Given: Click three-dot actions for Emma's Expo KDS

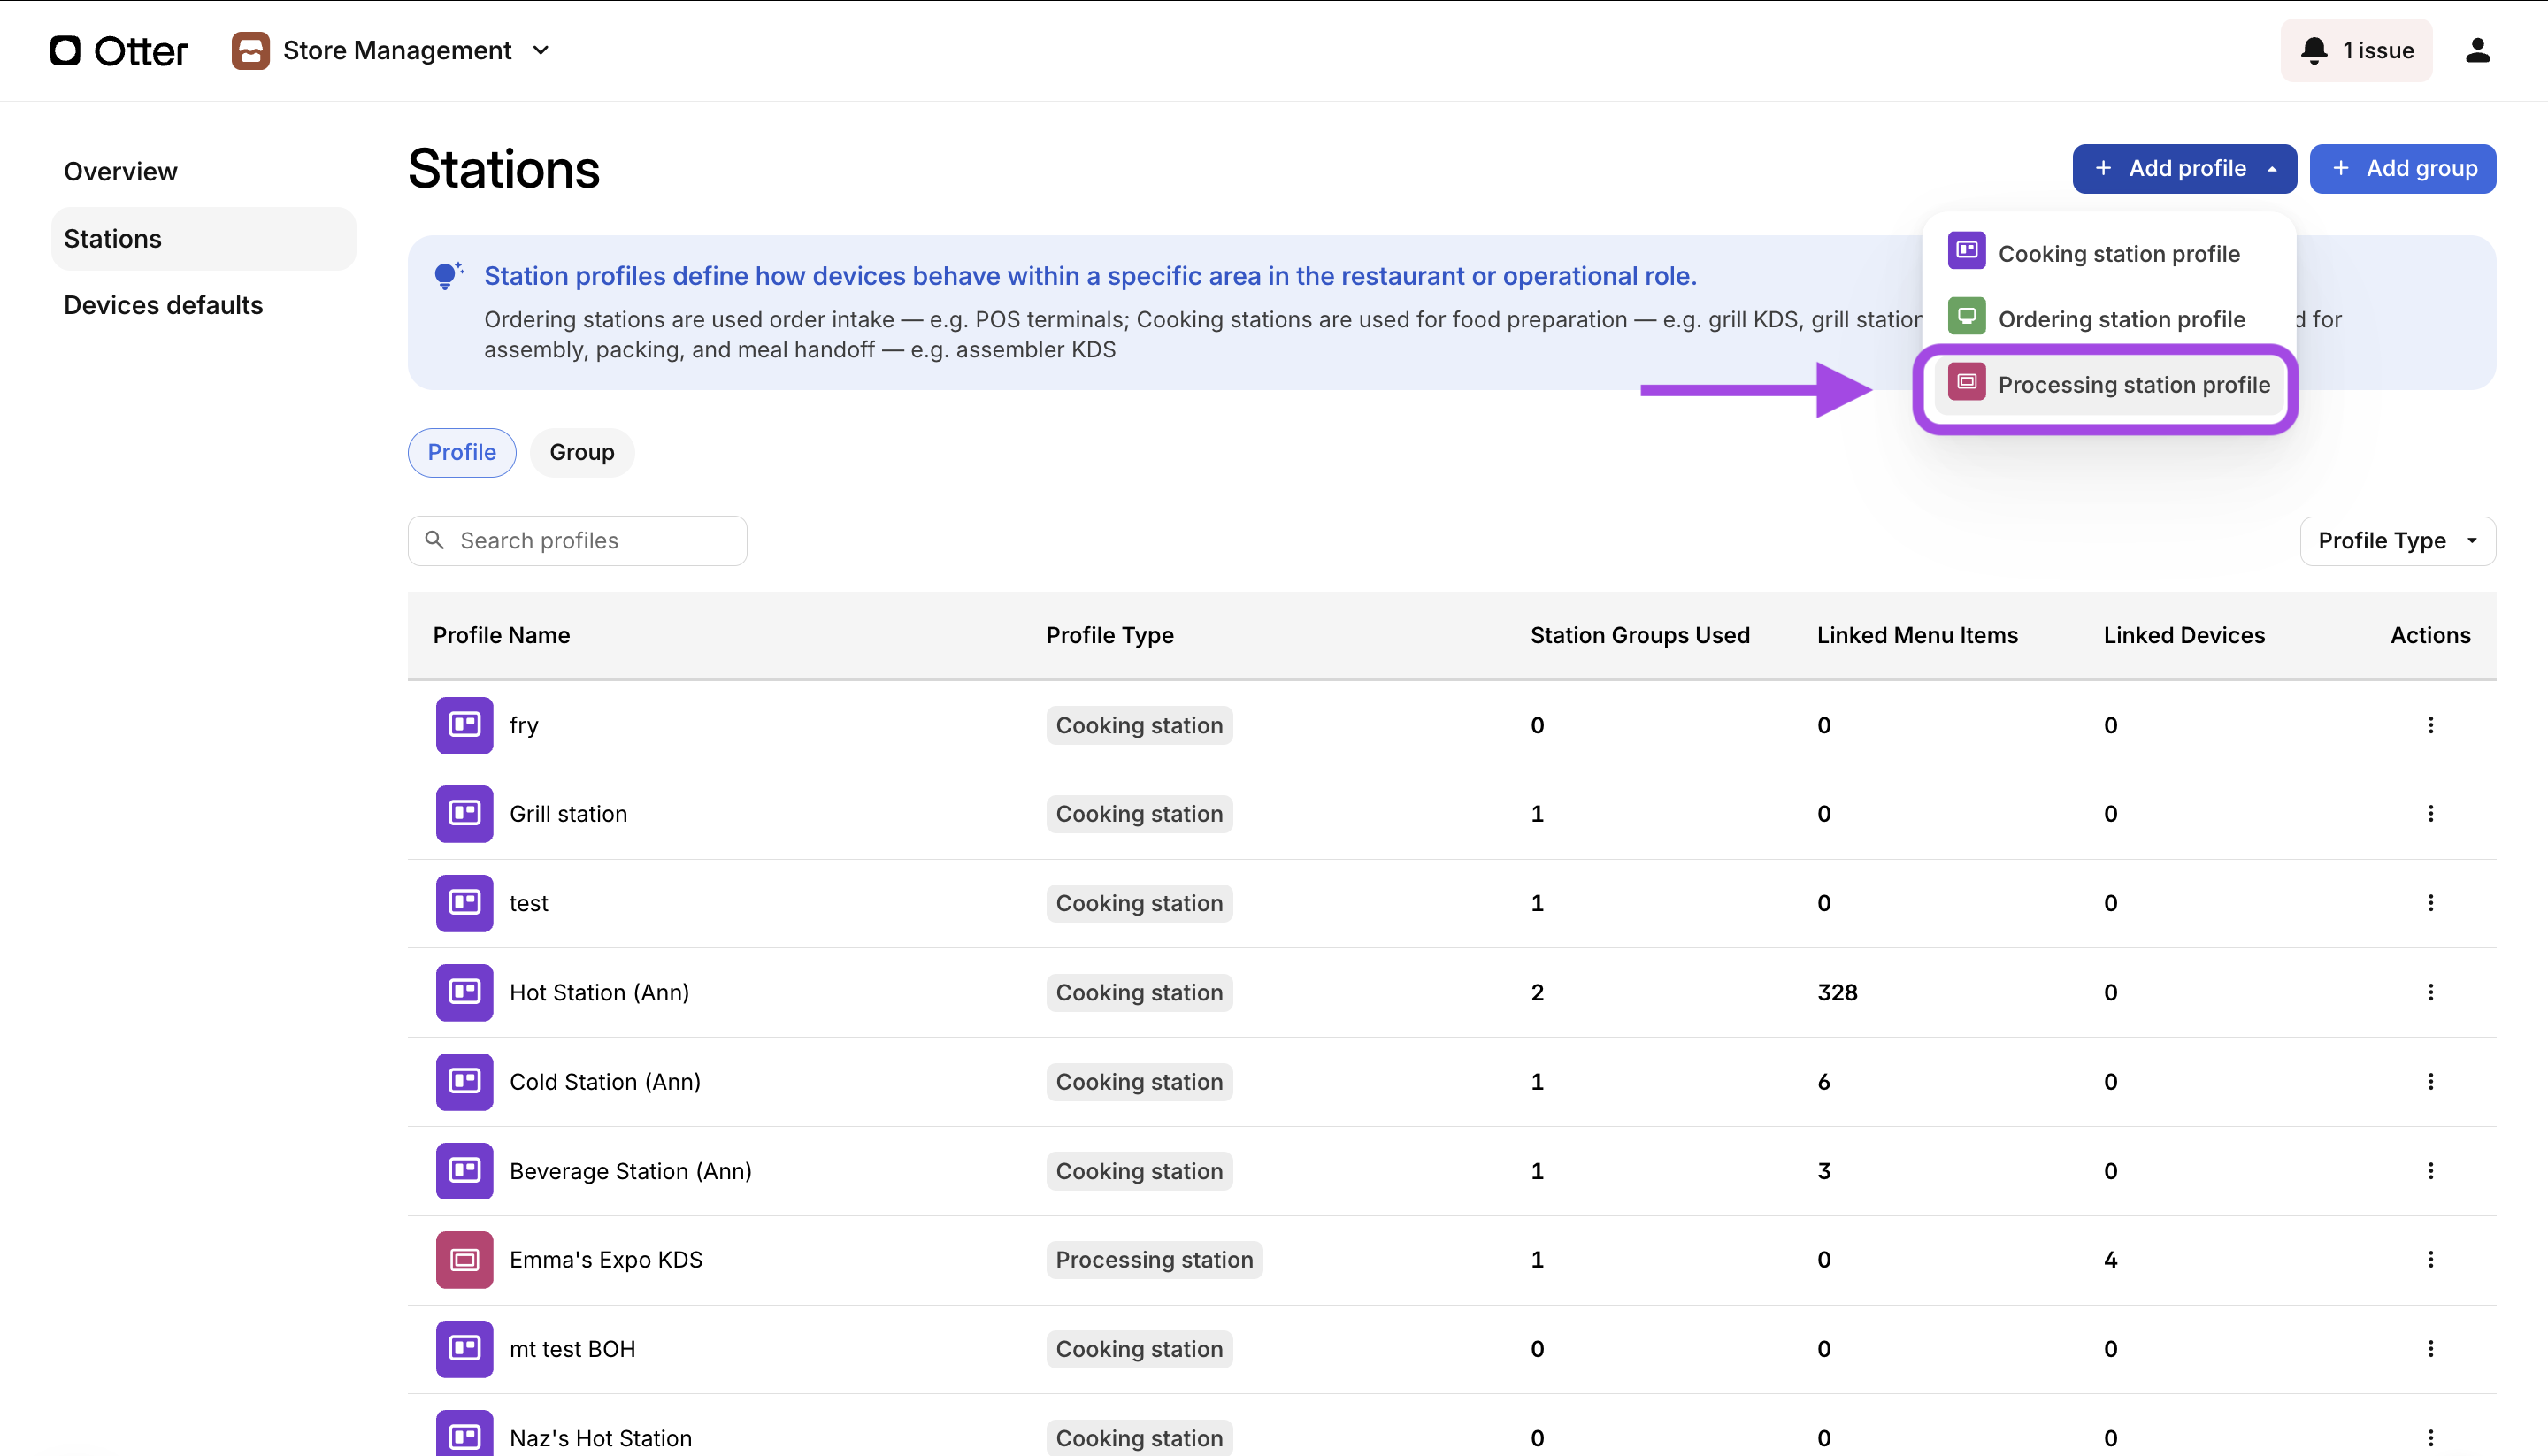Looking at the screenshot, I should [2430, 1259].
